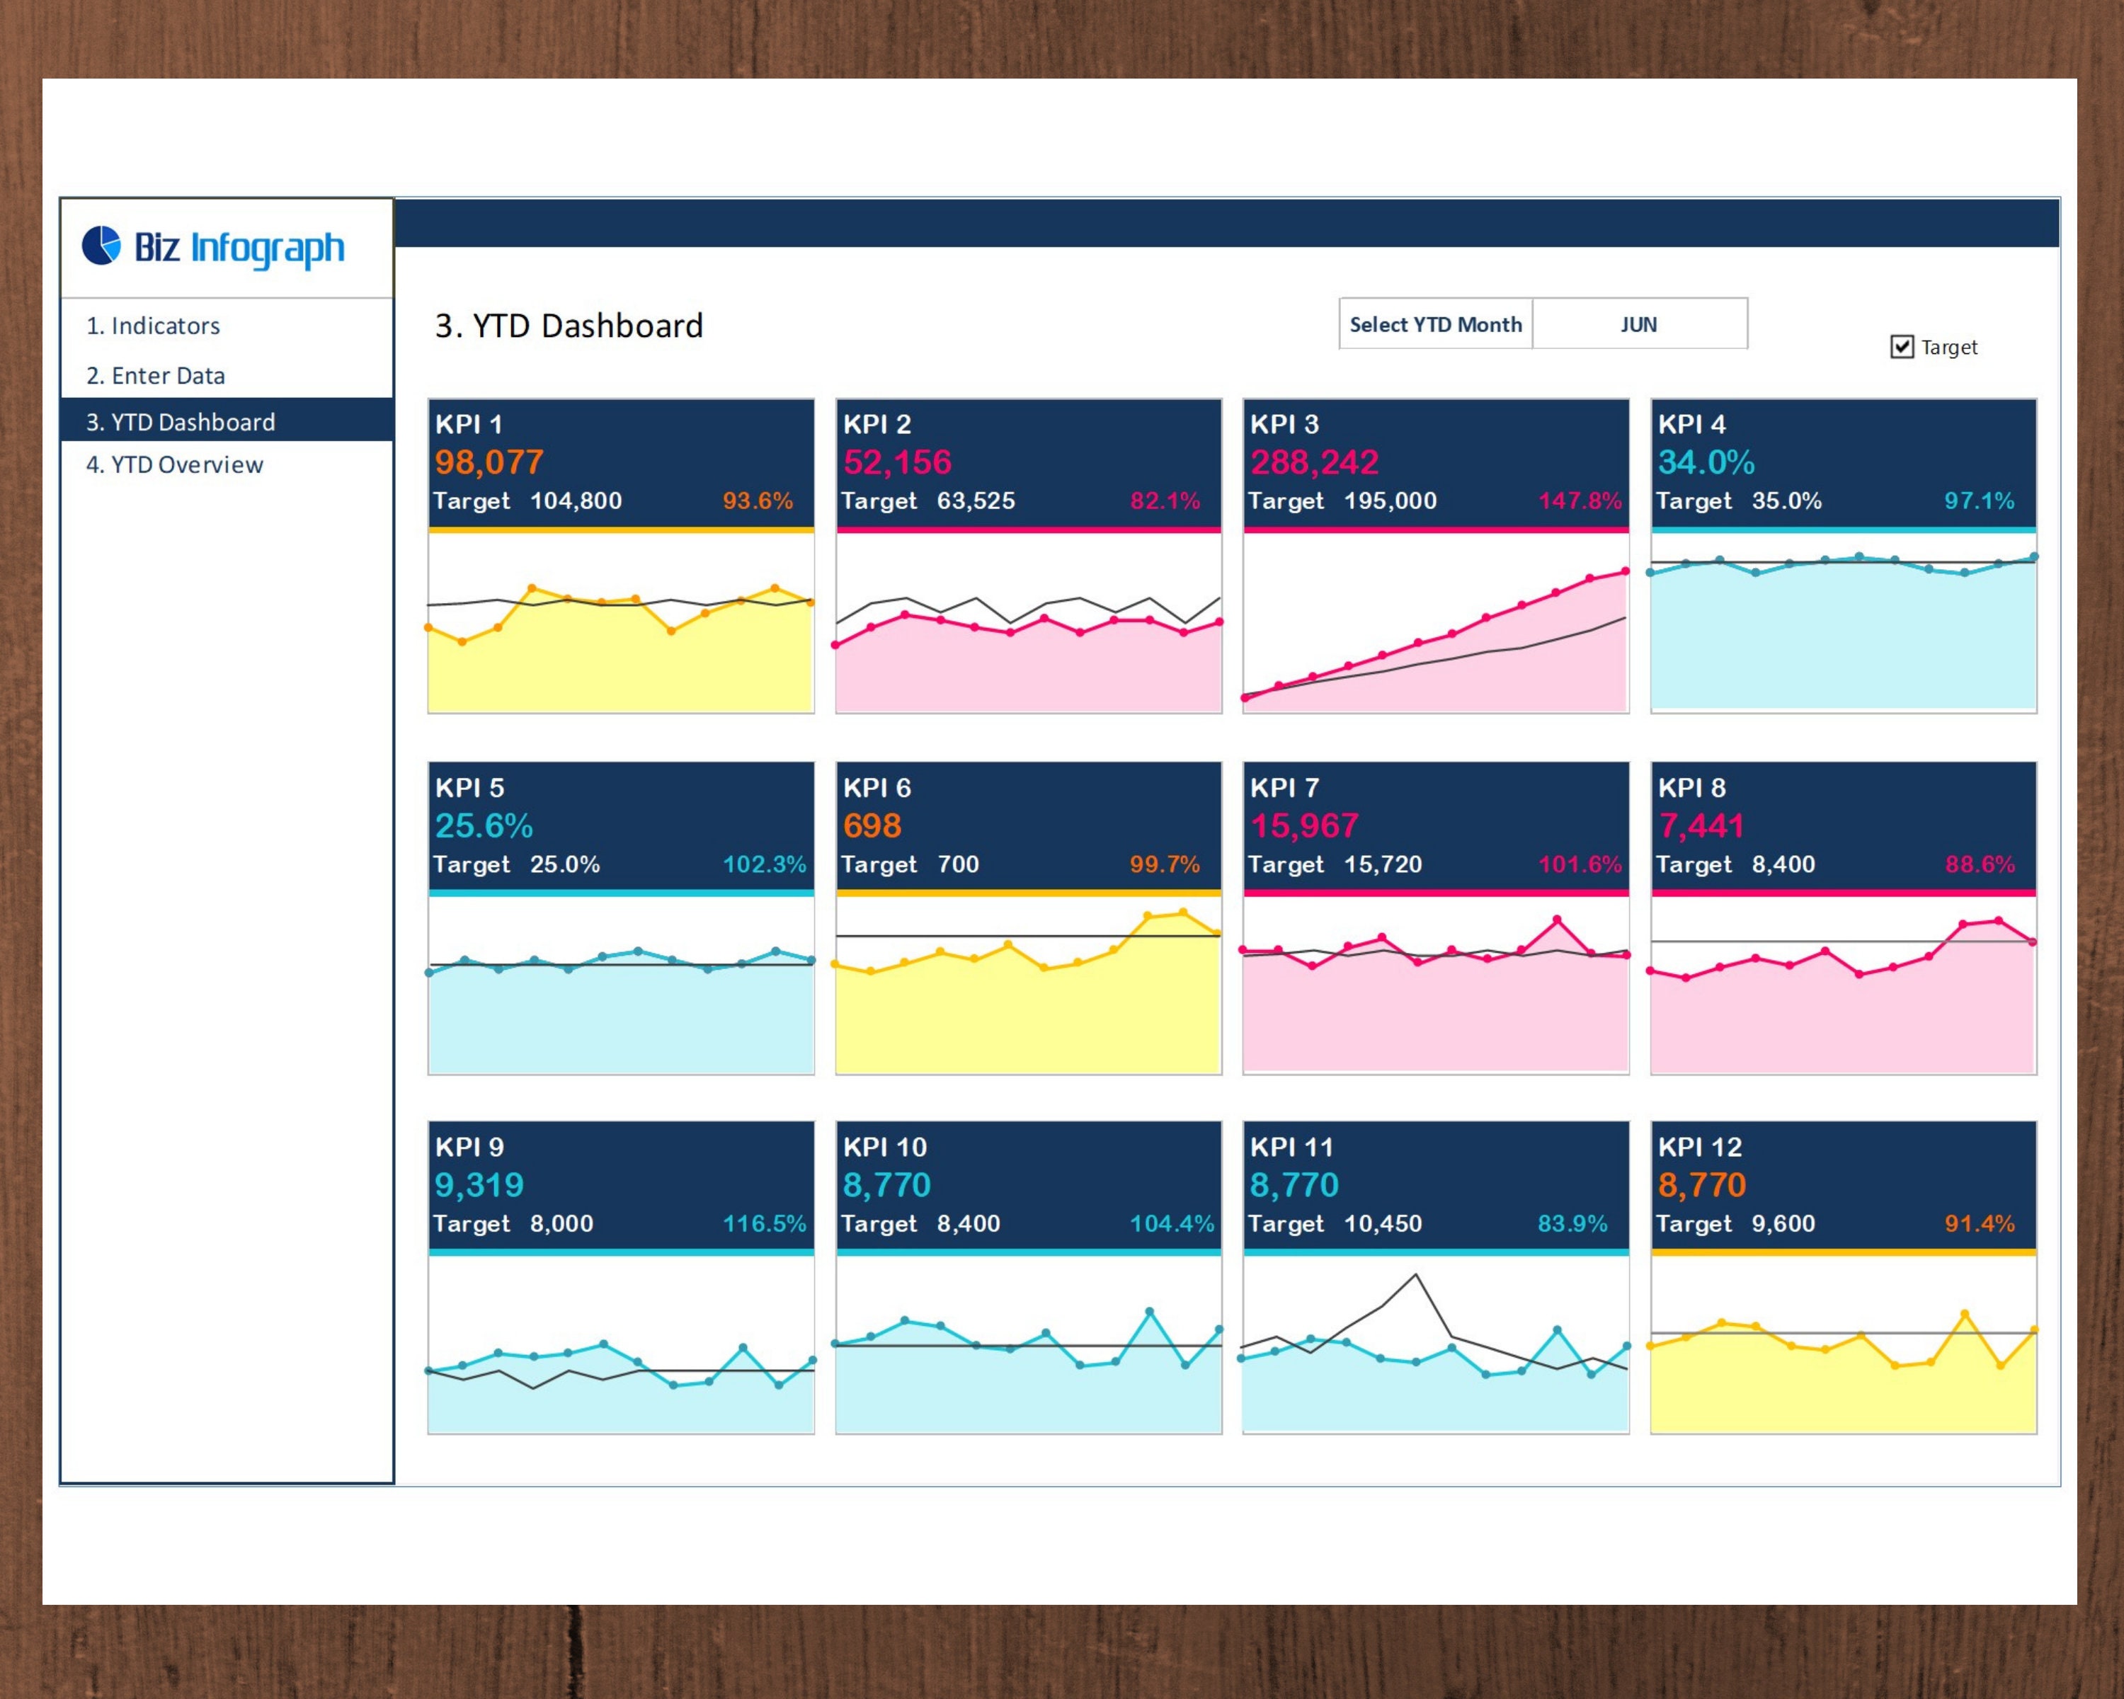Viewport: 2124px width, 1699px height.
Task: Open the Select YTD Month dropdown
Action: pyautogui.click(x=1638, y=324)
